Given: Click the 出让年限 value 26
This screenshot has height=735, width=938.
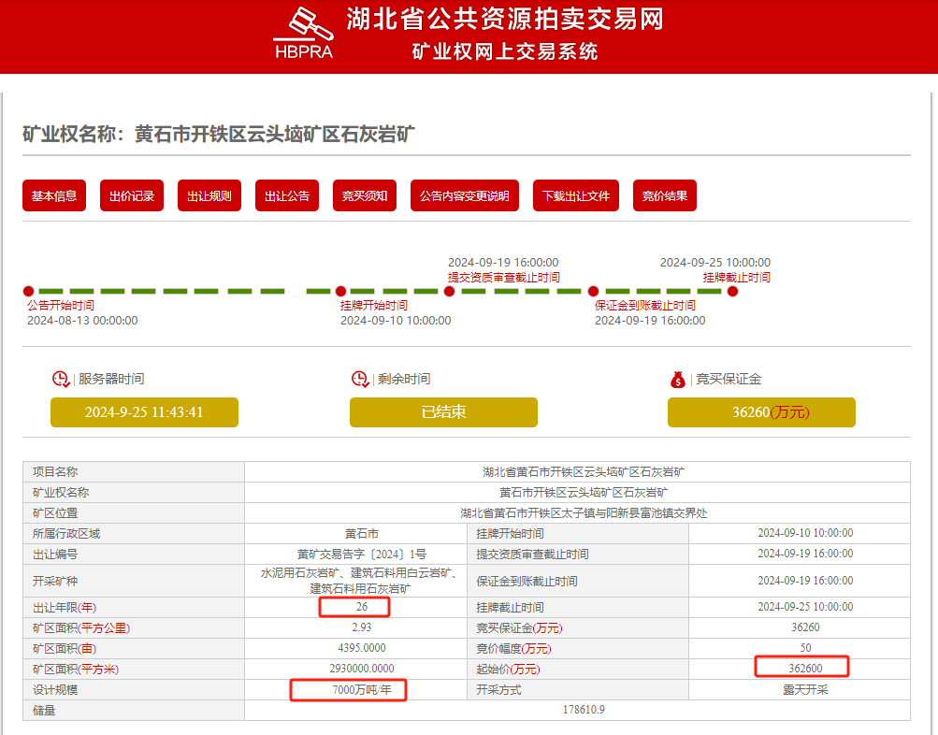Looking at the screenshot, I should (361, 606).
